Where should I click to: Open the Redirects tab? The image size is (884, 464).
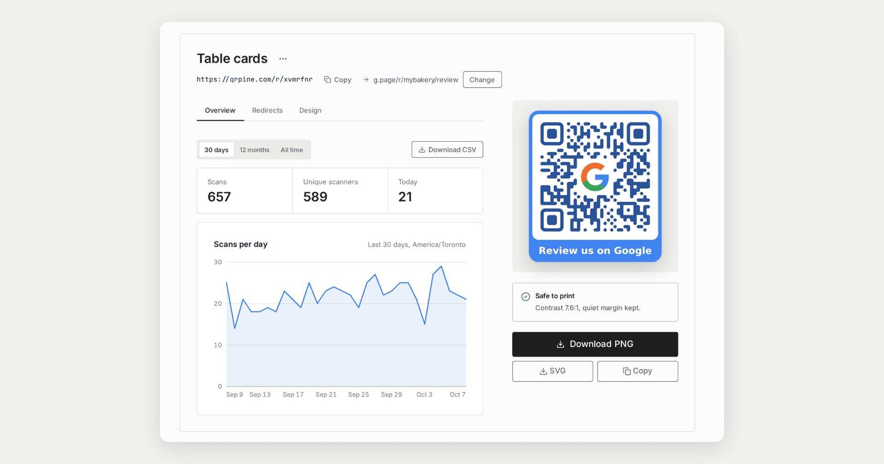click(267, 110)
